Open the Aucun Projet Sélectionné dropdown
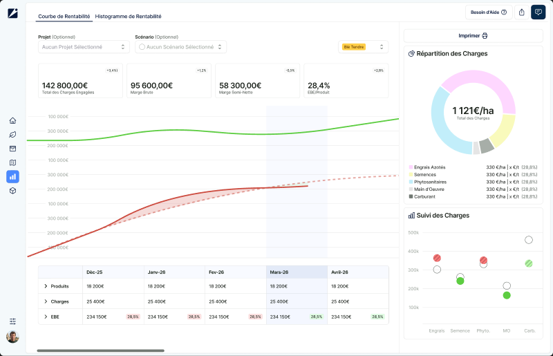The height and width of the screenshot is (356, 553). tap(84, 47)
